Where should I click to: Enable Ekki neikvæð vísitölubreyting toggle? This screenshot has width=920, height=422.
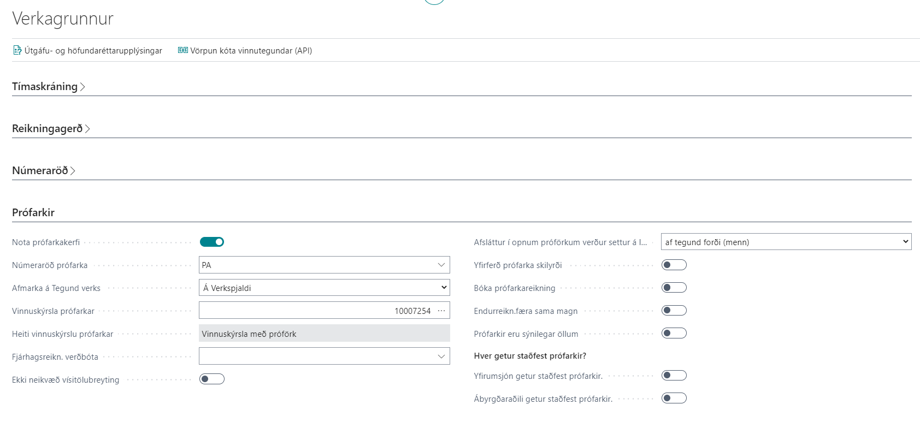(x=212, y=379)
